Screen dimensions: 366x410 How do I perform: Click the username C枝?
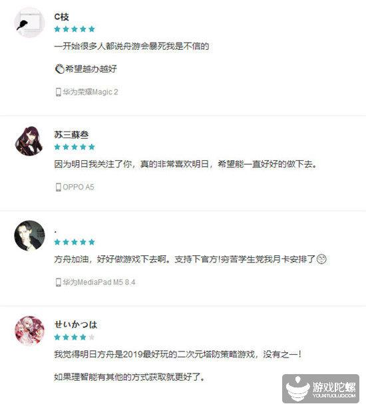coord(61,17)
